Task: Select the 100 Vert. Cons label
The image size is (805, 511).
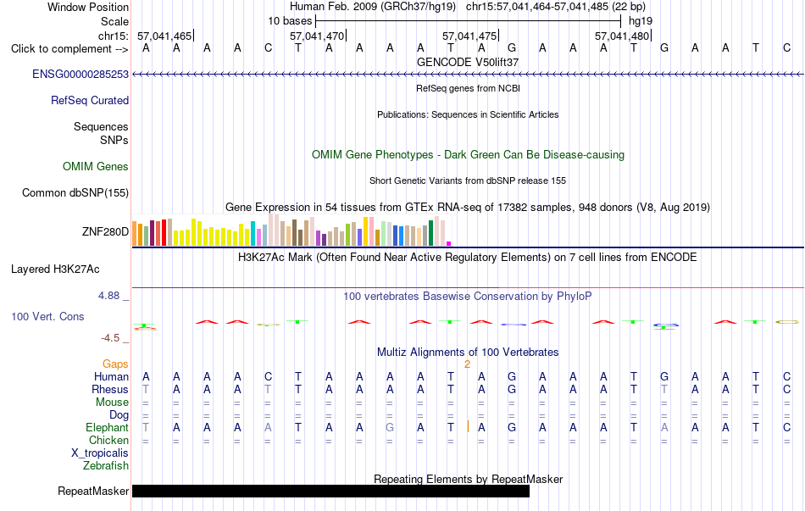Action: pyautogui.click(x=47, y=317)
